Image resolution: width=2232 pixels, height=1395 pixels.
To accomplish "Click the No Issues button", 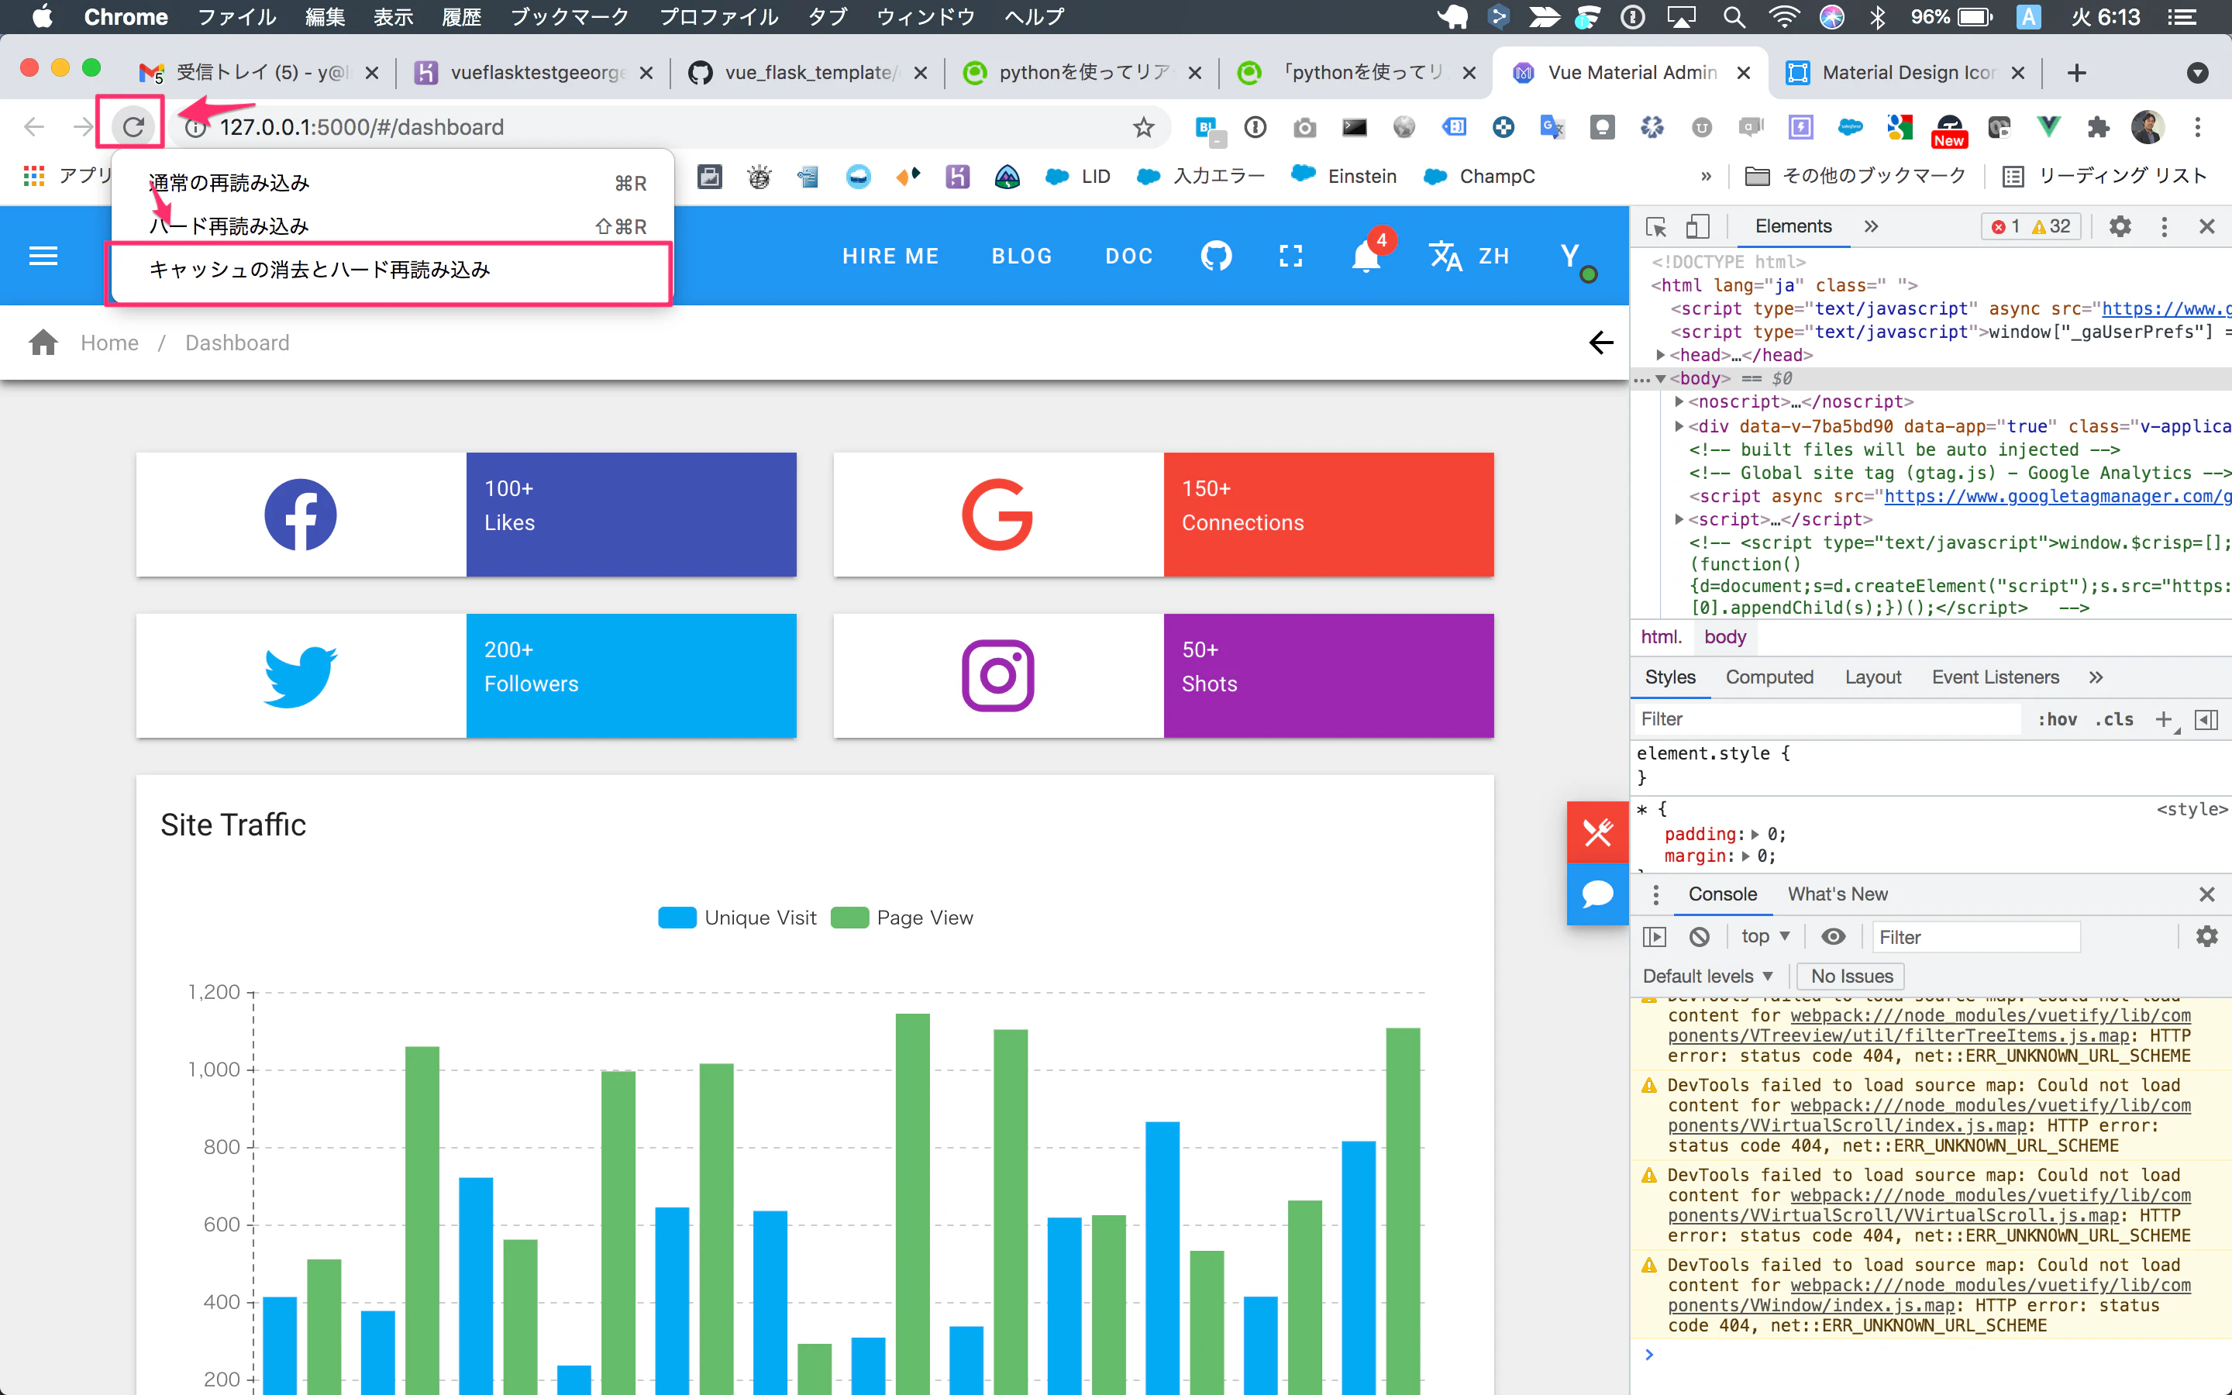I will pos(1851,976).
